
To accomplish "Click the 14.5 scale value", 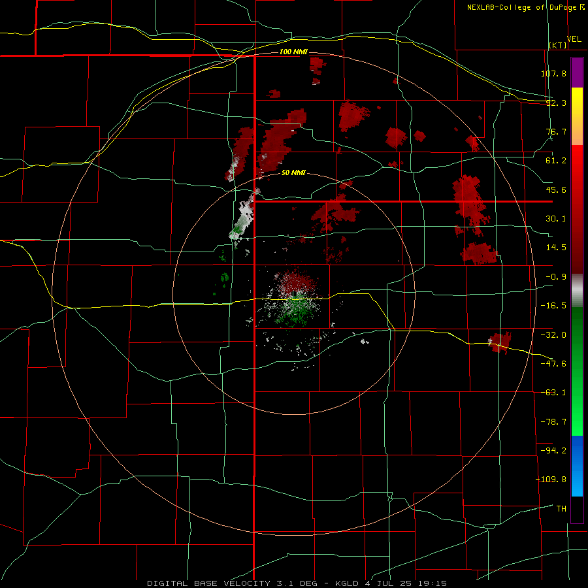I will pos(556,248).
